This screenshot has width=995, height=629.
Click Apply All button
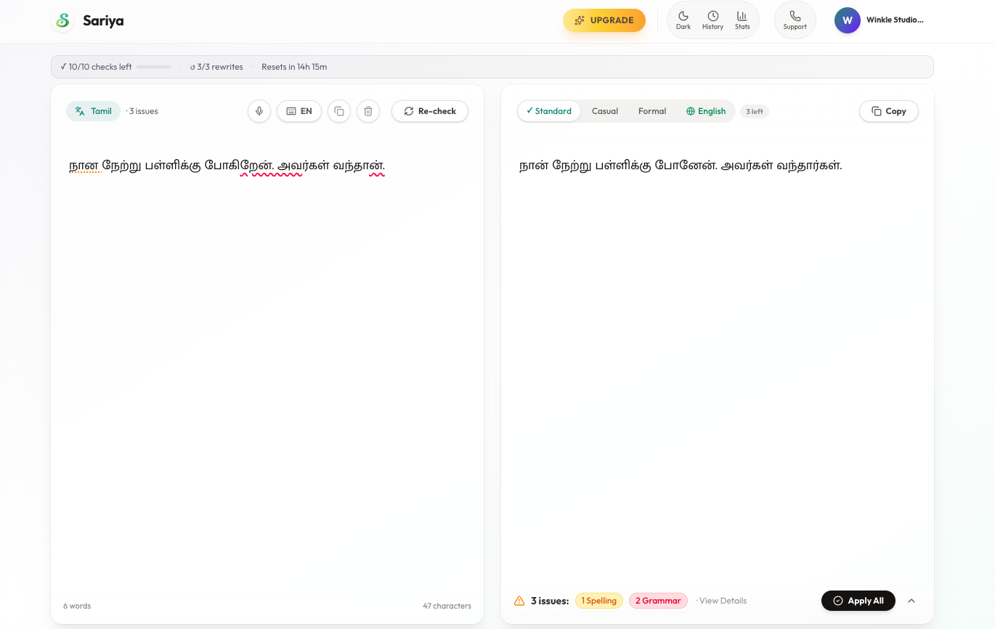[858, 601]
